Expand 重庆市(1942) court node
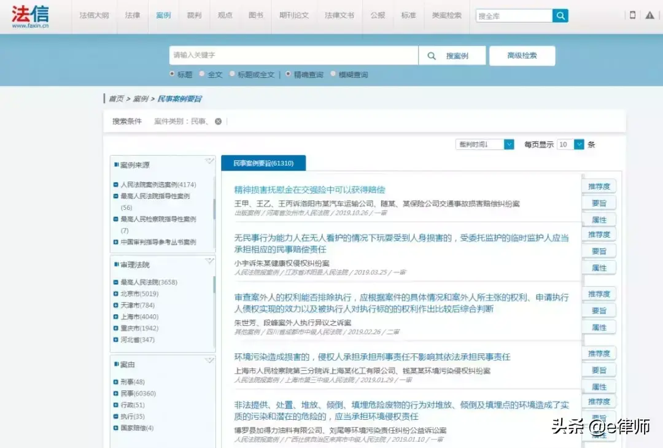The height and width of the screenshot is (448, 663). tap(116, 328)
